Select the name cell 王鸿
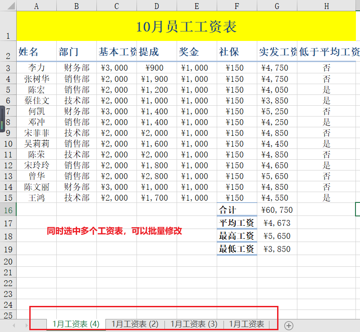This screenshot has width=360, height=332. coord(36,197)
